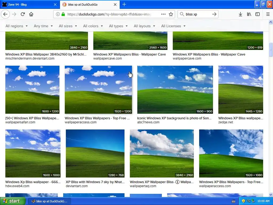Viewport: 273px width, 205px height.
Task: Visit the mrschlendermann.deviantart.com source link
Action: (30, 58)
